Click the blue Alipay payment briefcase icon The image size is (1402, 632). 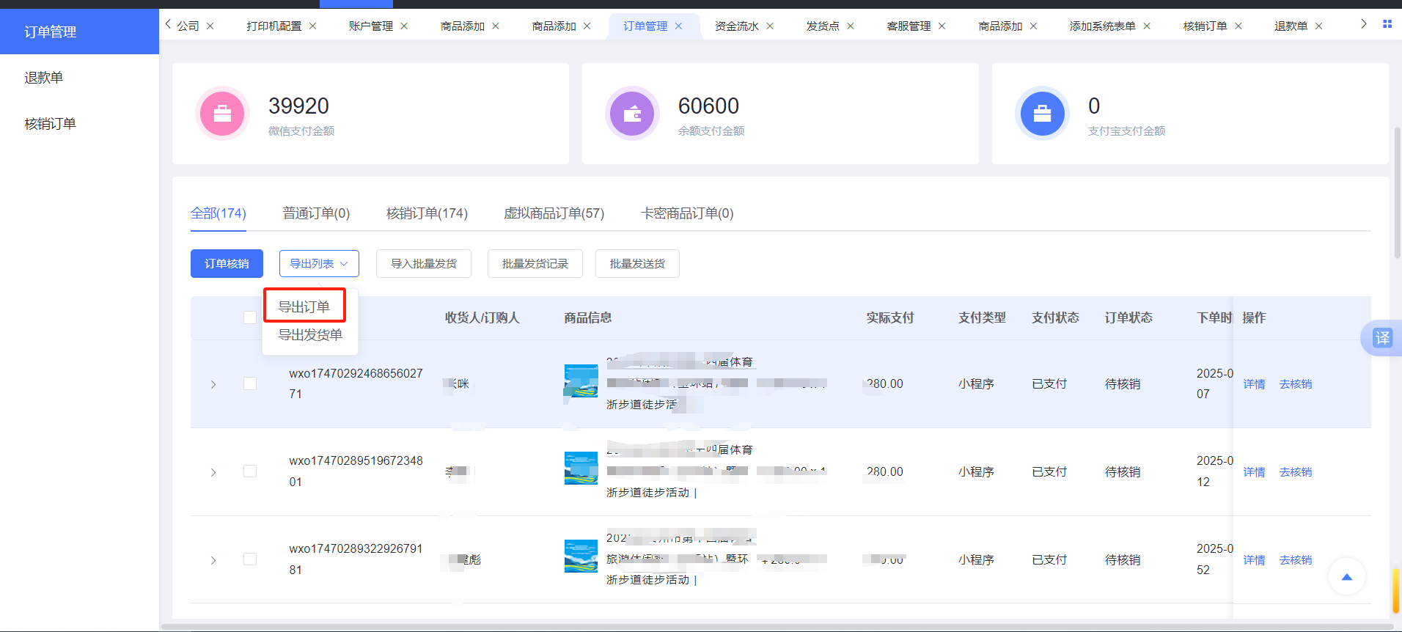click(1042, 114)
